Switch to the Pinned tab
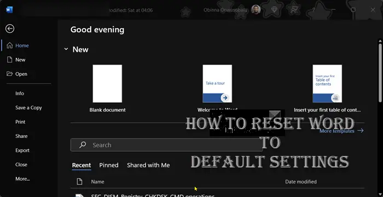The image size is (383, 197). [x=109, y=165]
